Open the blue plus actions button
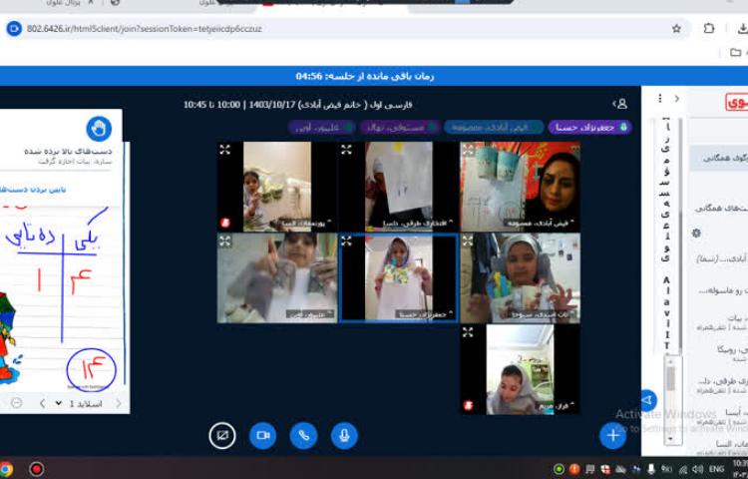The height and width of the screenshot is (479, 748). [x=613, y=435]
